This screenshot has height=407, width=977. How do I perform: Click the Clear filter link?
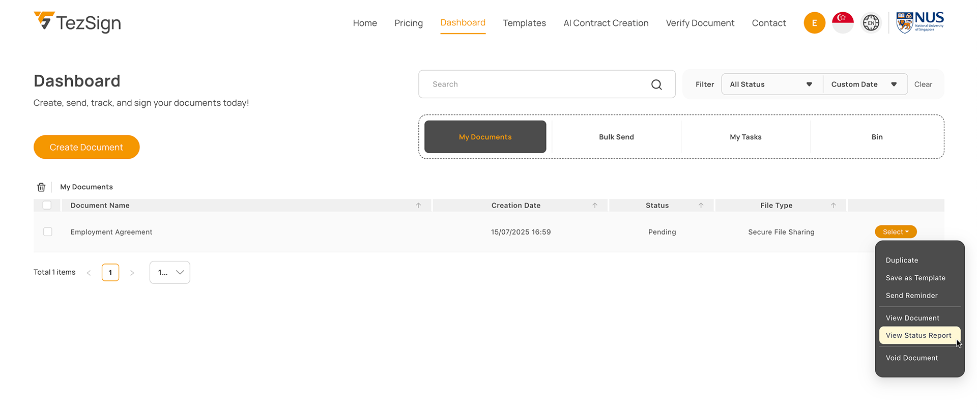click(x=923, y=84)
